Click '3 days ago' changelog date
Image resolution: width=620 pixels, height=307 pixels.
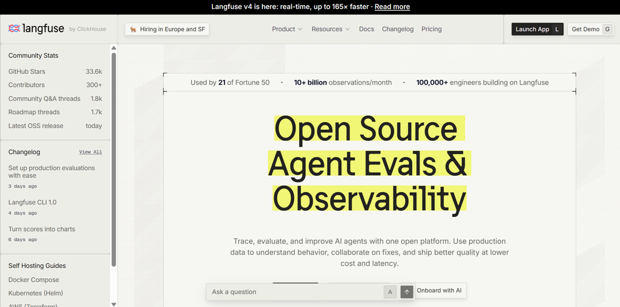point(22,186)
